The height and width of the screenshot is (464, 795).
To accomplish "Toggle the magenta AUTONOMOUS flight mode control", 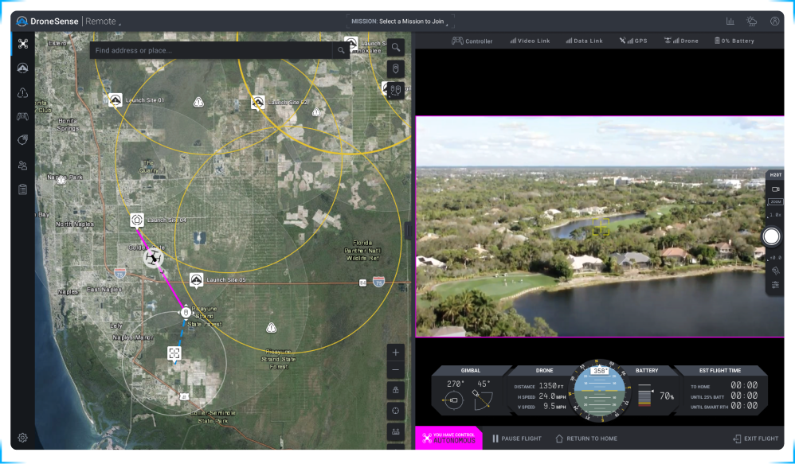I will pyautogui.click(x=450, y=438).
